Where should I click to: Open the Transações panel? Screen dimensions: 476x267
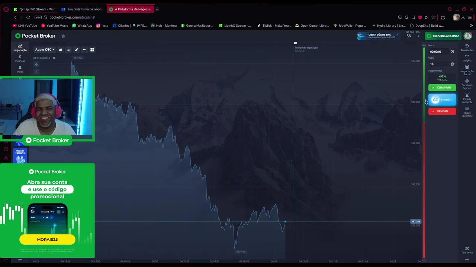(x=467, y=47)
